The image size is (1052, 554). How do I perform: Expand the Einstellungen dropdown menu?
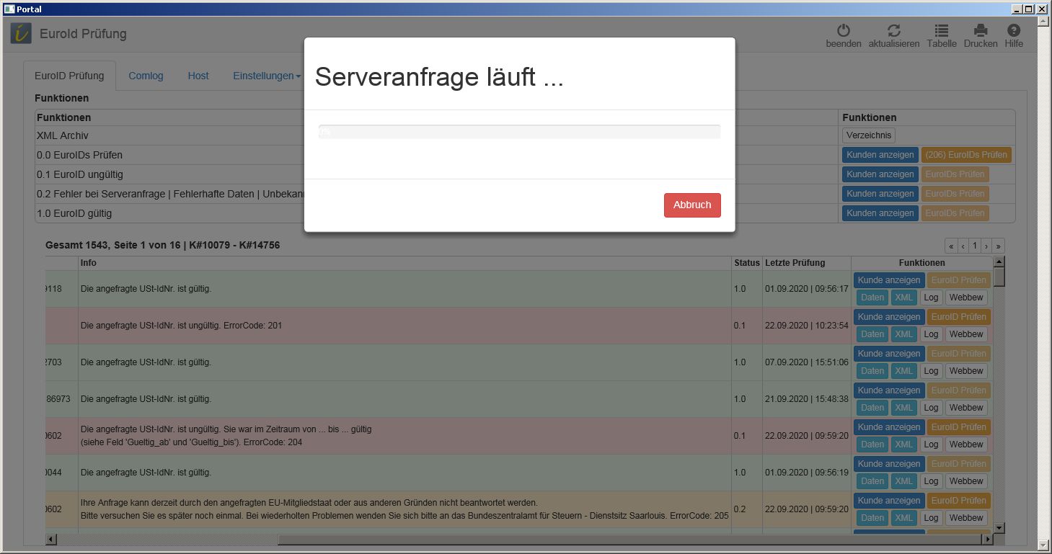point(266,76)
